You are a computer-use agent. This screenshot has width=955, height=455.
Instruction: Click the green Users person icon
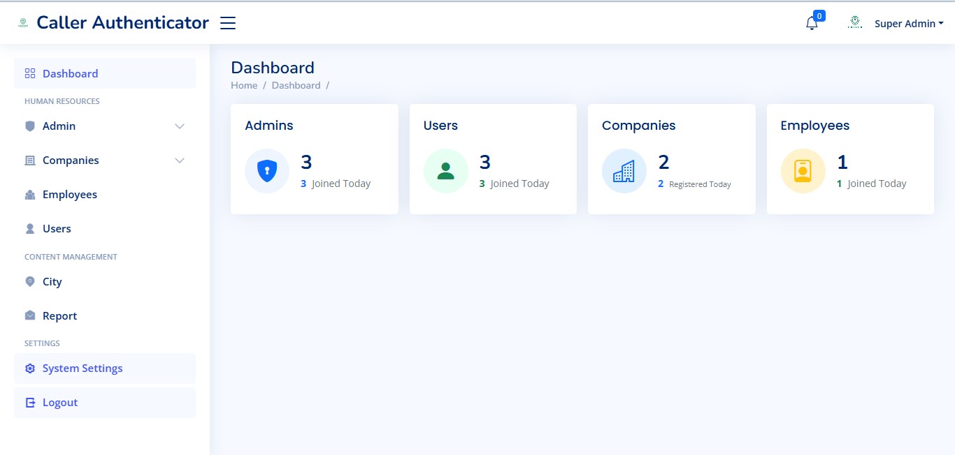[445, 171]
